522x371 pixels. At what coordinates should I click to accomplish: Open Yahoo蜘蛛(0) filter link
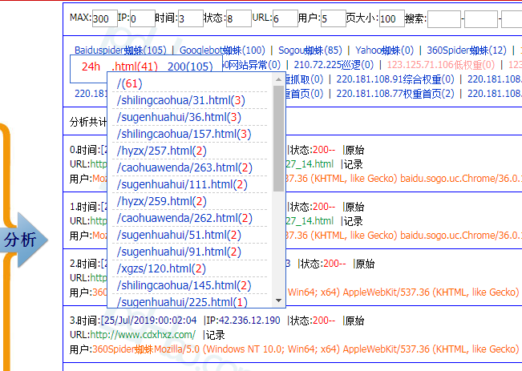pyautogui.click(x=385, y=50)
